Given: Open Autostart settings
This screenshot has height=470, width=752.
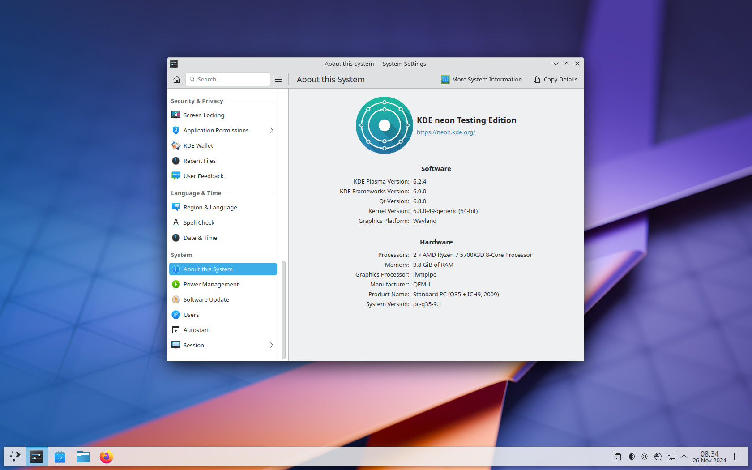Looking at the screenshot, I should point(223,330).
